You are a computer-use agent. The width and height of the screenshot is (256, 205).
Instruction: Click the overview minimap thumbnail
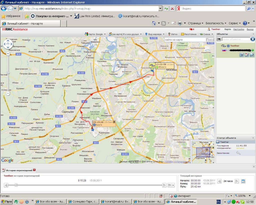point(203,152)
